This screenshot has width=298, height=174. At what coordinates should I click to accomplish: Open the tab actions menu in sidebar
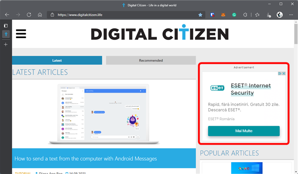(x=6, y=26)
